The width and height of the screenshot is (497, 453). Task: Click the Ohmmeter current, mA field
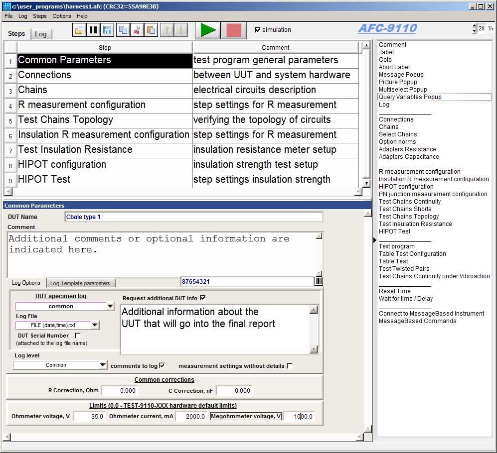(191, 416)
